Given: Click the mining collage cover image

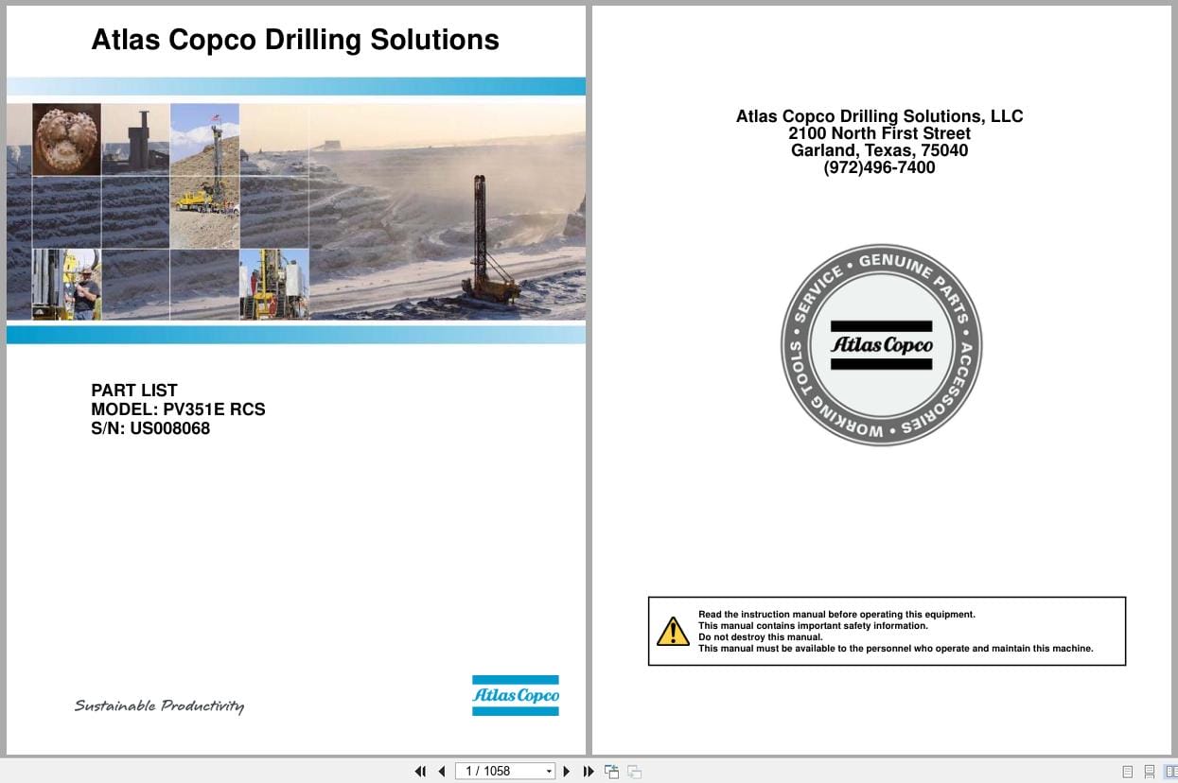Looking at the screenshot, I should 296,211.
